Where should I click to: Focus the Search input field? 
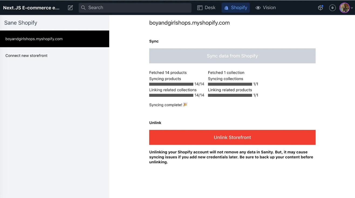(135, 8)
